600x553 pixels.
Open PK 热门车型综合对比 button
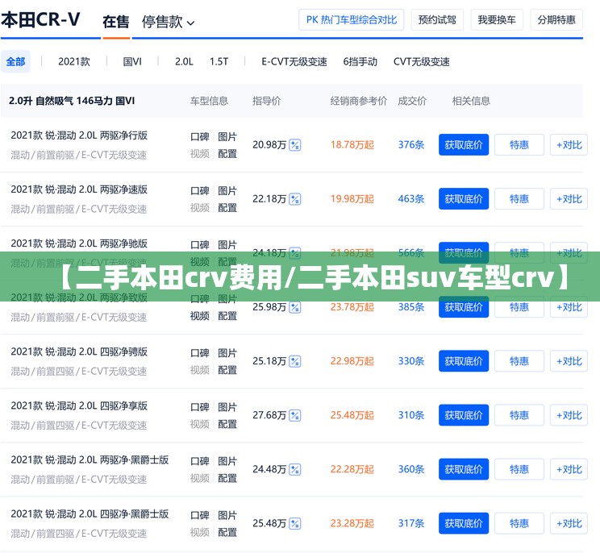pos(352,19)
